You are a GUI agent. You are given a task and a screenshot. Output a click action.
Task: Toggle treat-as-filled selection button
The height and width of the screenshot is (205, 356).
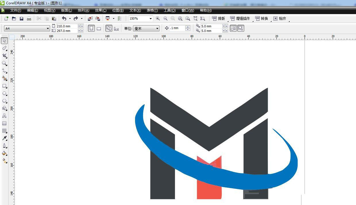pyautogui.click(x=233, y=28)
